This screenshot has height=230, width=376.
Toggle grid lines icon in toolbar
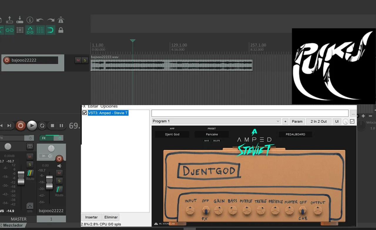pos(40,30)
